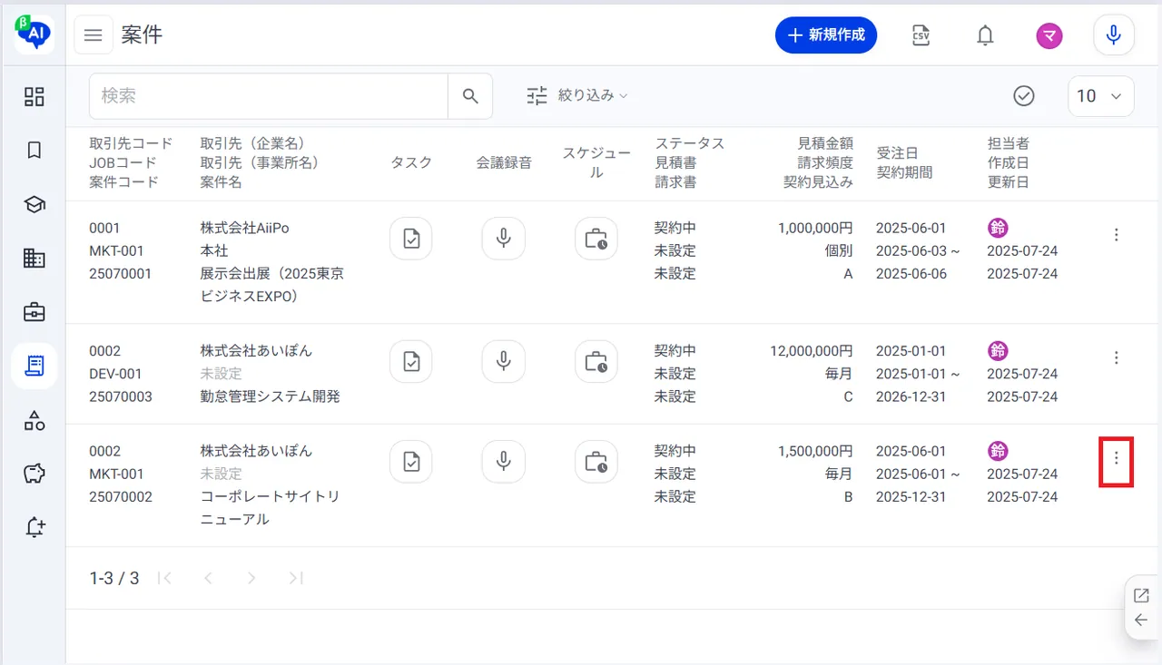Go to the last page arrow
1162x665 pixels.
pos(295,578)
